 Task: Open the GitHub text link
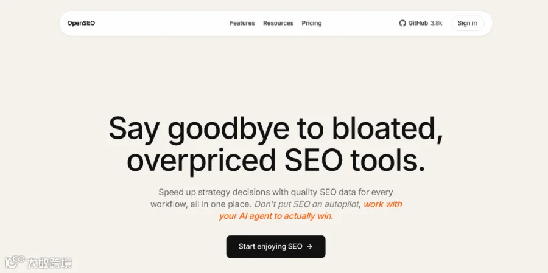pyautogui.click(x=418, y=23)
